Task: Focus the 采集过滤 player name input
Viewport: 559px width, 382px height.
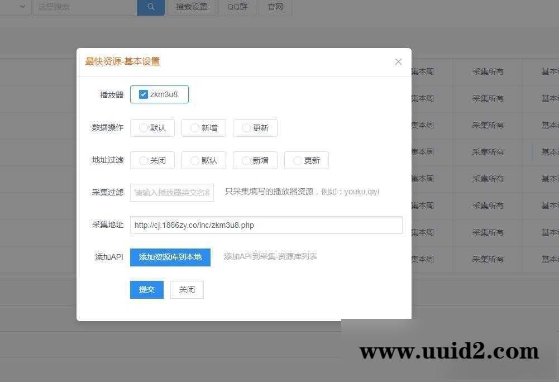Action: tap(171, 192)
